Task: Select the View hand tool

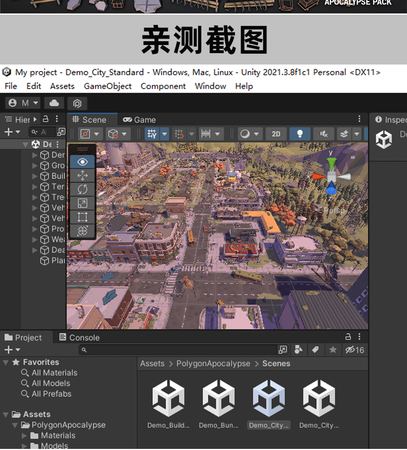Action: pyautogui.click(x=82, y=162)
